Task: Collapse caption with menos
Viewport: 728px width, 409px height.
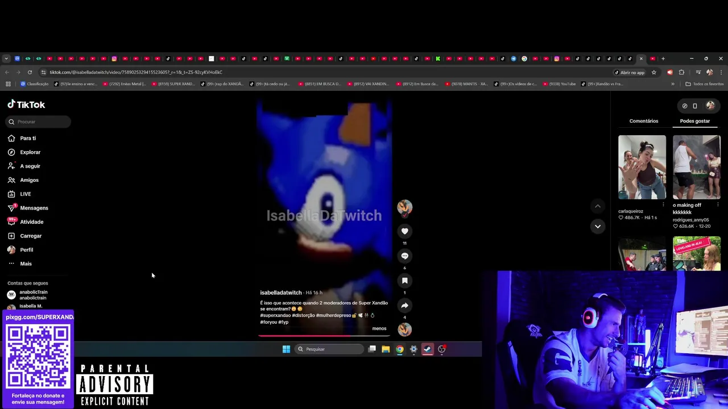Action: [x=379, y=328]
